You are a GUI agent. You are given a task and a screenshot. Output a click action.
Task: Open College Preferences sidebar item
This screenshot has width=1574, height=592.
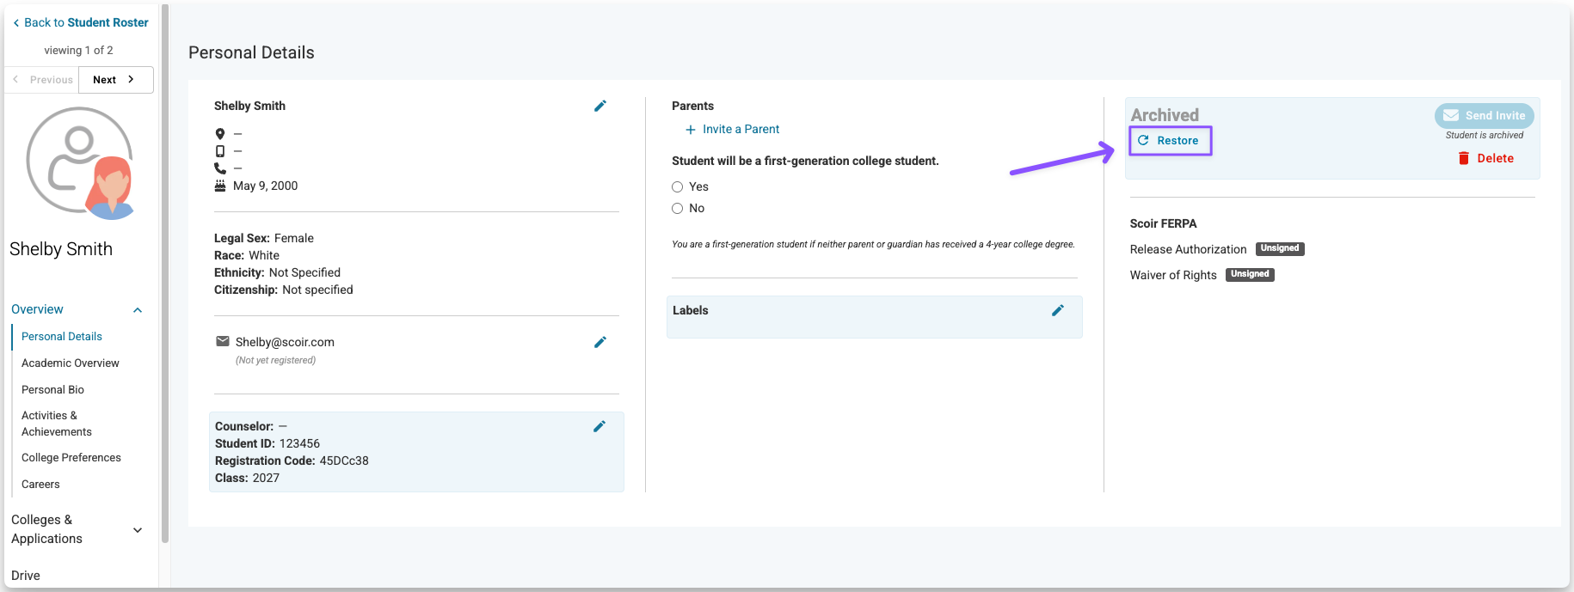[71, 458]
